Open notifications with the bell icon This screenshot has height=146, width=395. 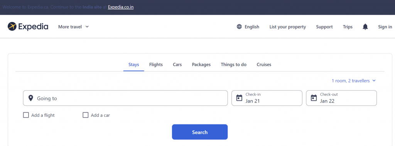pyautogui.click(x=365, y=27)
